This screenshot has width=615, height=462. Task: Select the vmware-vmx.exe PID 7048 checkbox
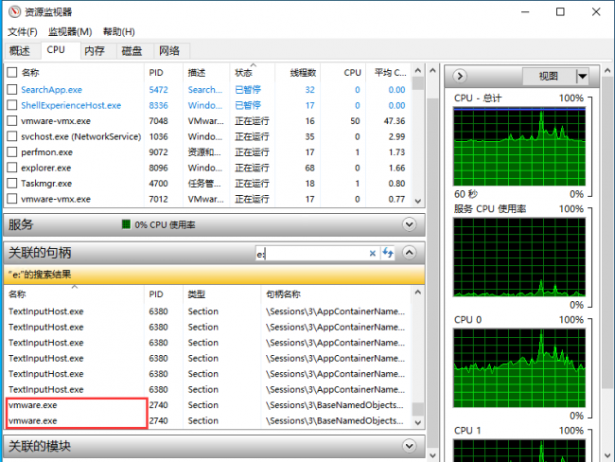coord(12,121)
